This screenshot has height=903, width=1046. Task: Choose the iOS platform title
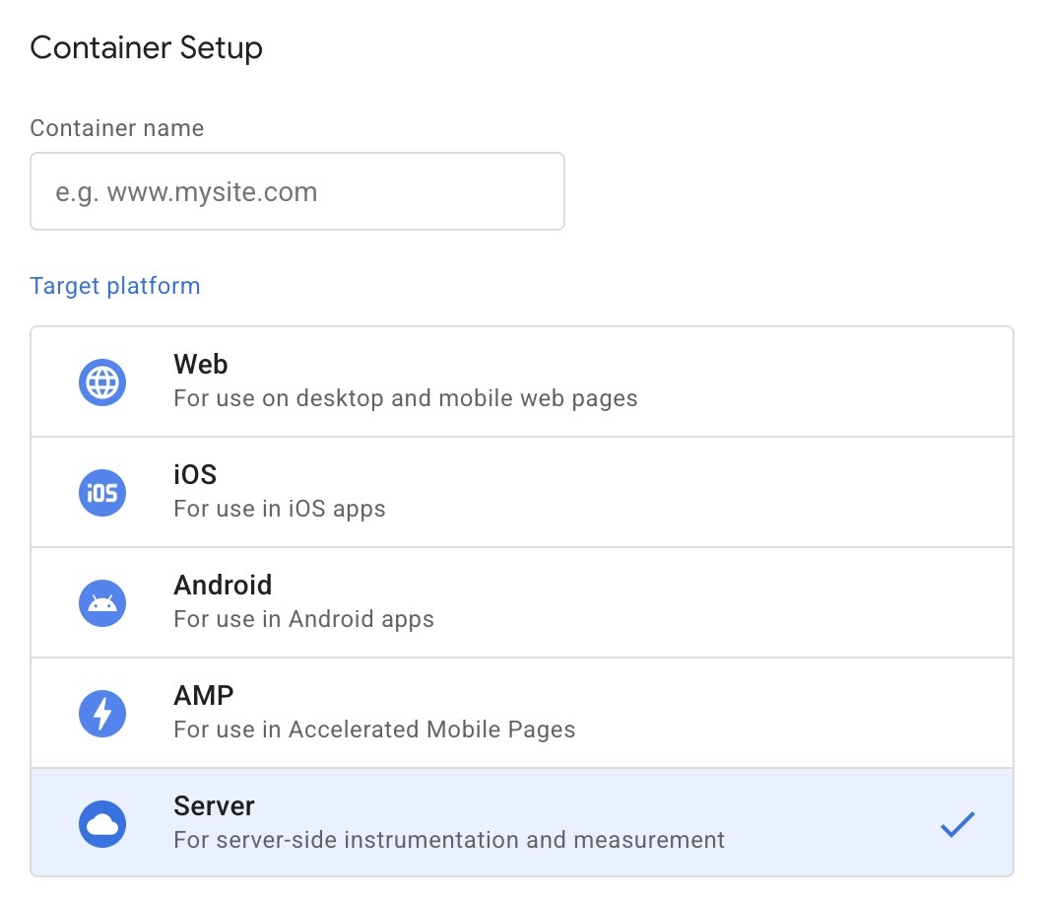click(195, 474)
